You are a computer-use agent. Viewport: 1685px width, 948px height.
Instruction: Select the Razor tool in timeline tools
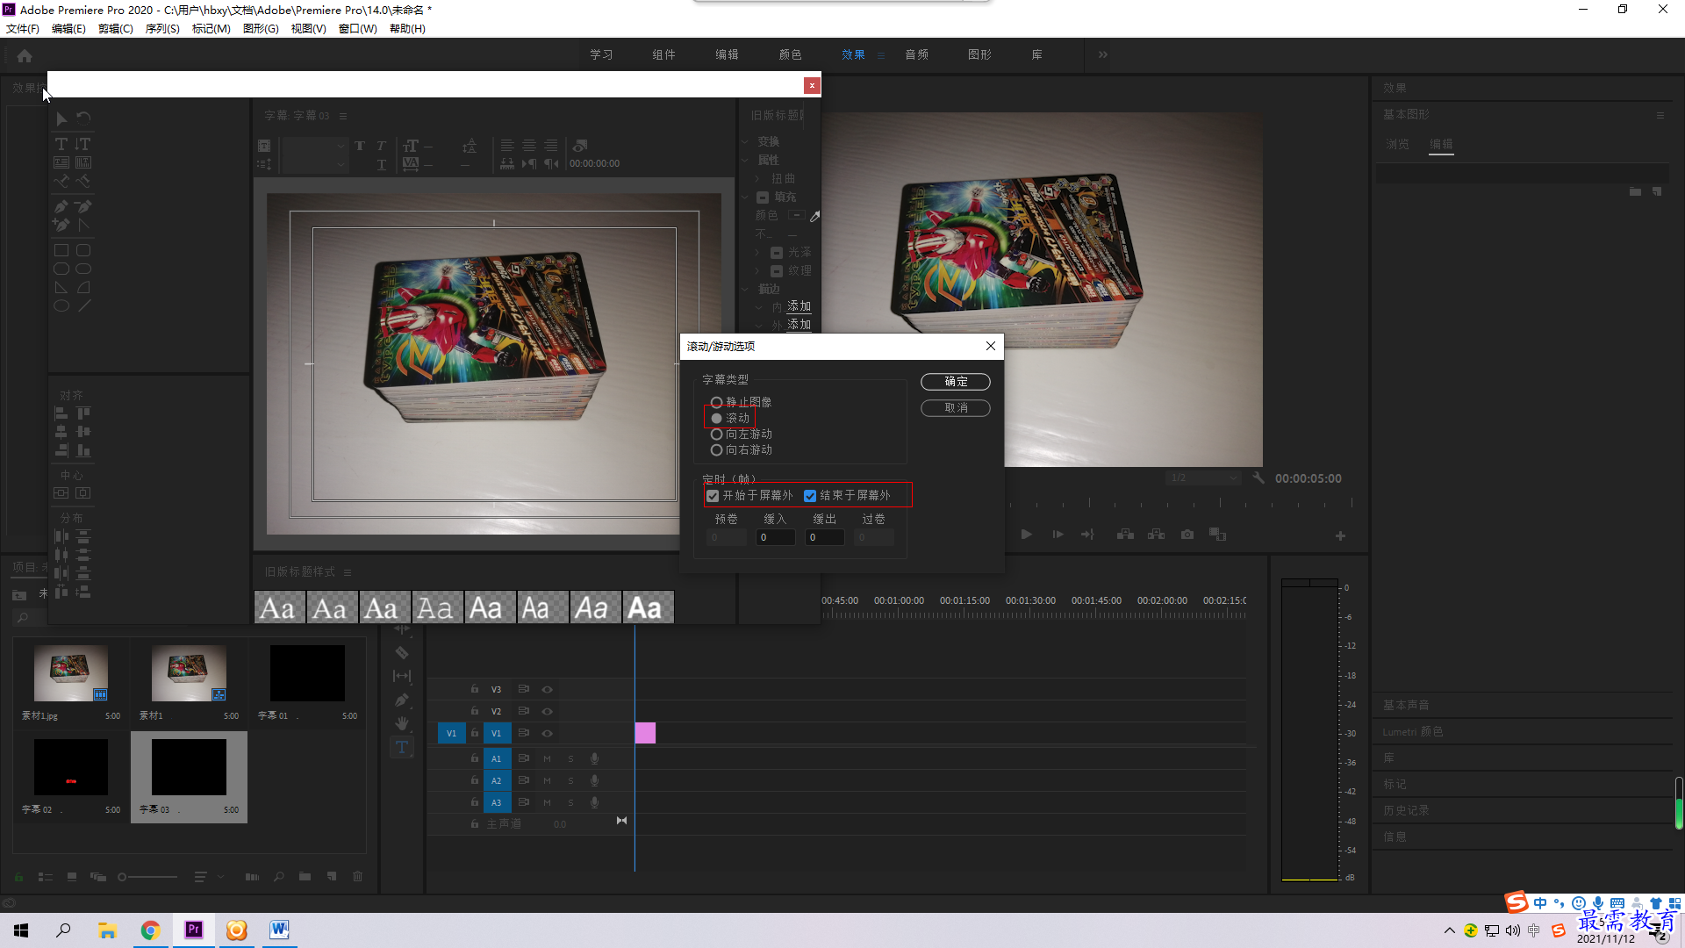(x=402, y=652)
